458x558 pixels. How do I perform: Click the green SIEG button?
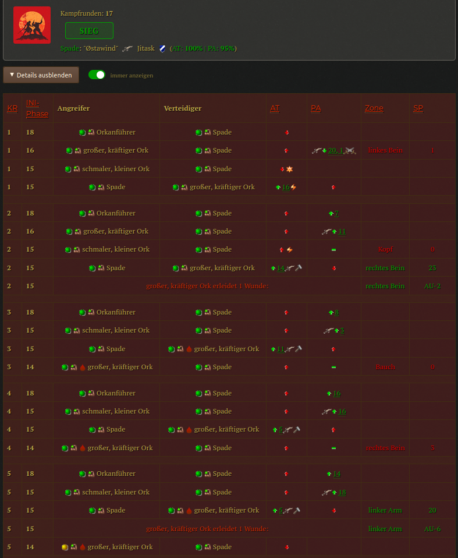point(89,31)
